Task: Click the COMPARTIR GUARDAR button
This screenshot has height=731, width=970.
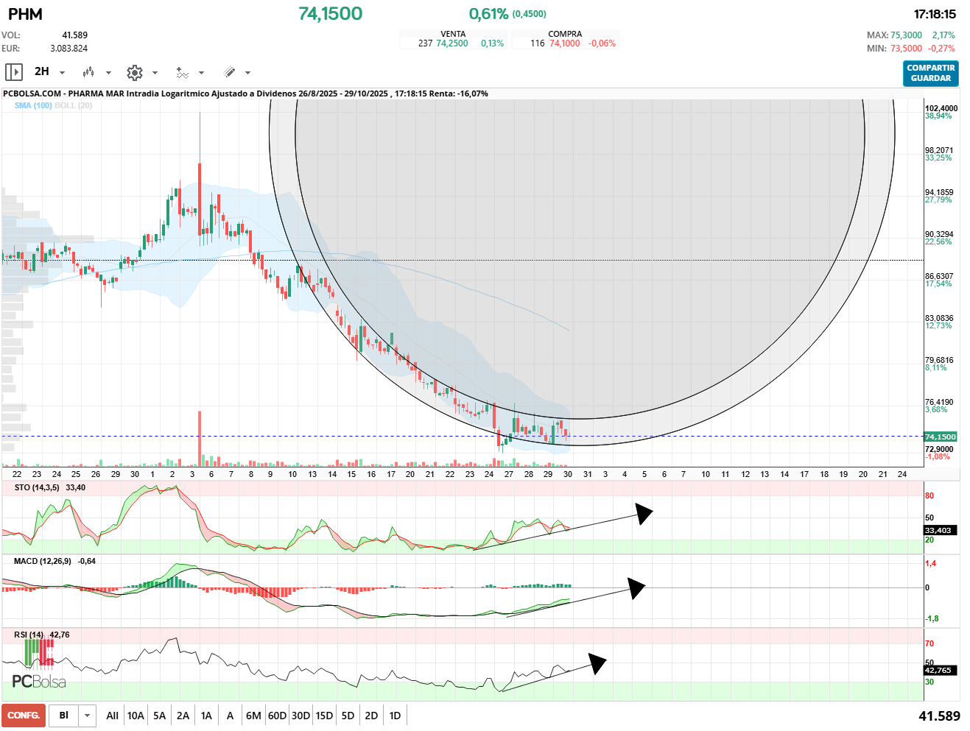Action: [931, 73]
